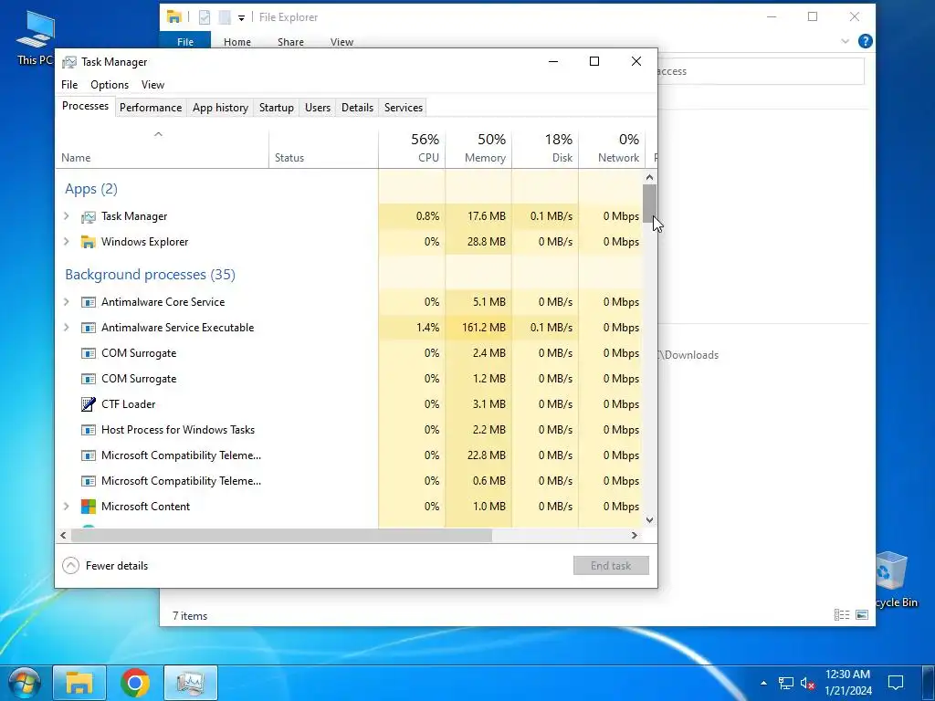Open the Quick Access Toolbar customize dropdown

pos(241,18)
